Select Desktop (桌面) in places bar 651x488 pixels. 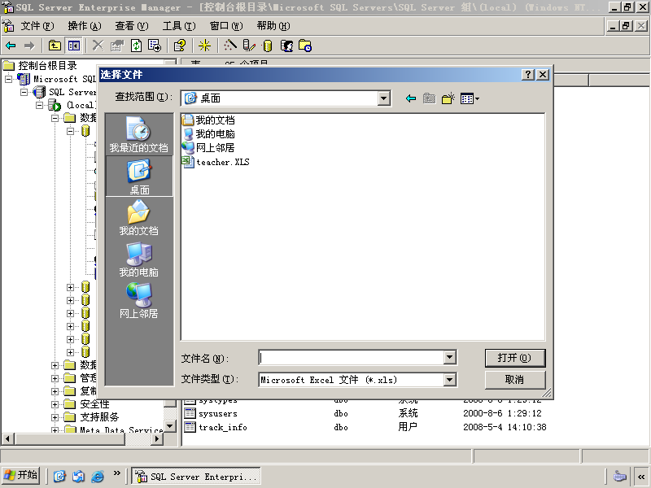[x=139, y=176]
